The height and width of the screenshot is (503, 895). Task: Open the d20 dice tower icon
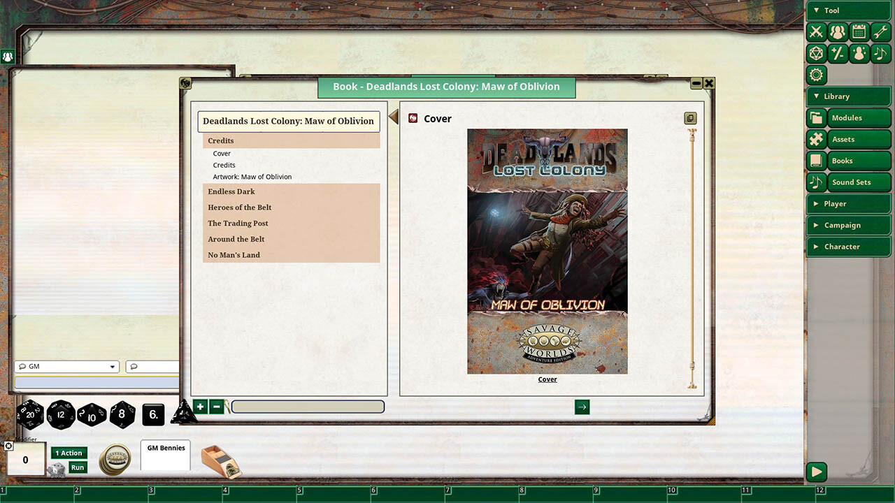point(815,53)
